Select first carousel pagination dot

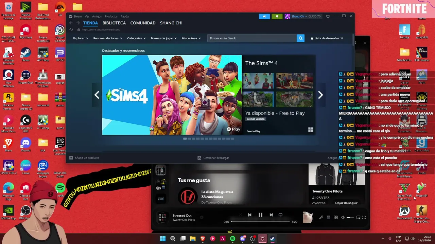point(185,139)
